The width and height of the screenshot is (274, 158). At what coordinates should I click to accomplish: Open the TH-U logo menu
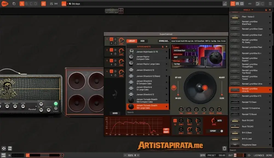[5, 4]
